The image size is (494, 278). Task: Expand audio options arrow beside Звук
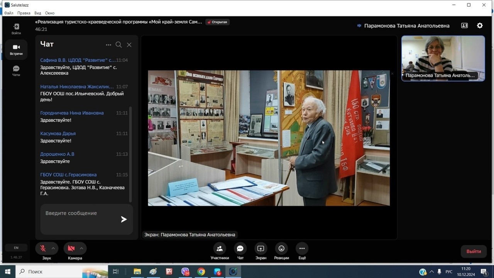pyautogui.click(x=53, y=248)
